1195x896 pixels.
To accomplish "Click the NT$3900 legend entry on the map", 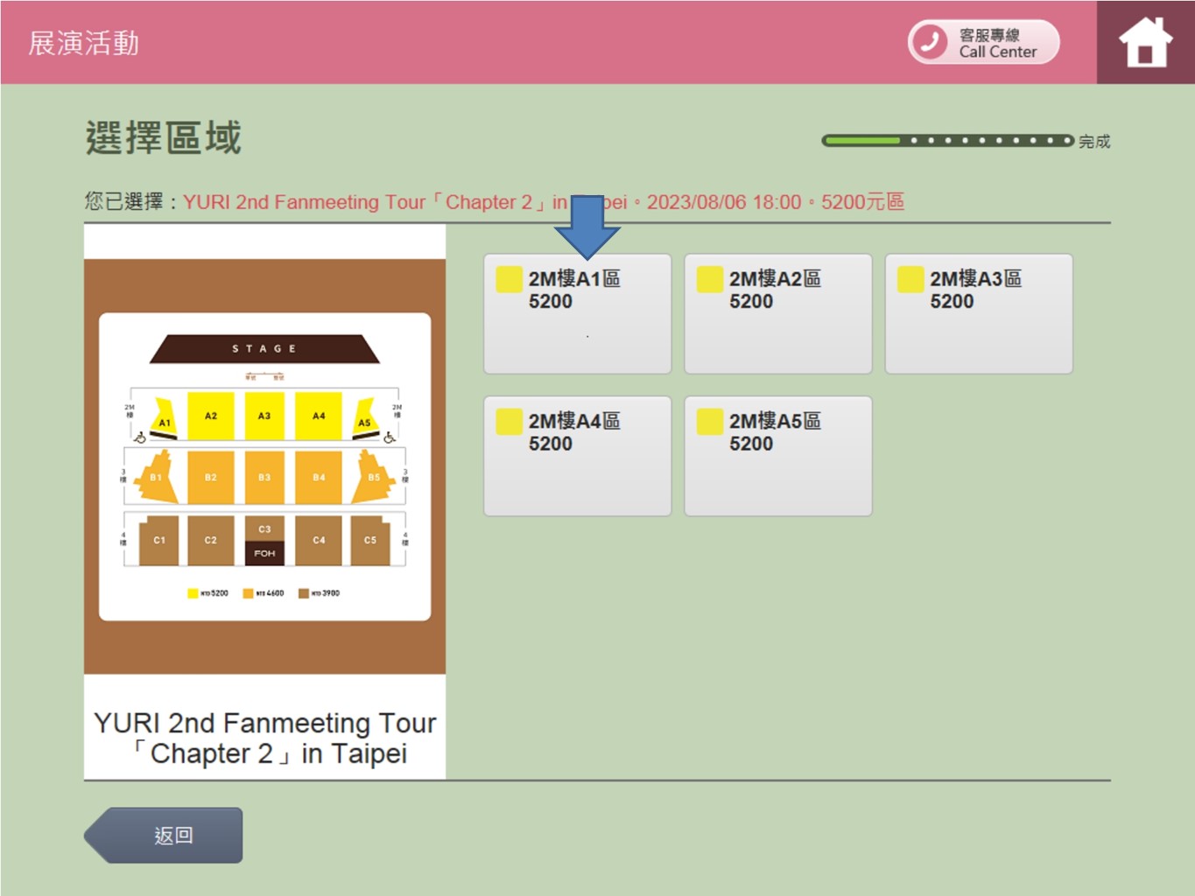I will pyautogui.click(x=319, y=593).
